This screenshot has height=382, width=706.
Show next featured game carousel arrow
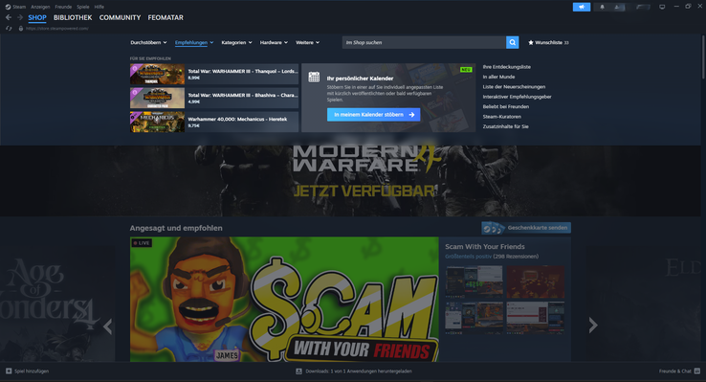[x=593, y=325]
